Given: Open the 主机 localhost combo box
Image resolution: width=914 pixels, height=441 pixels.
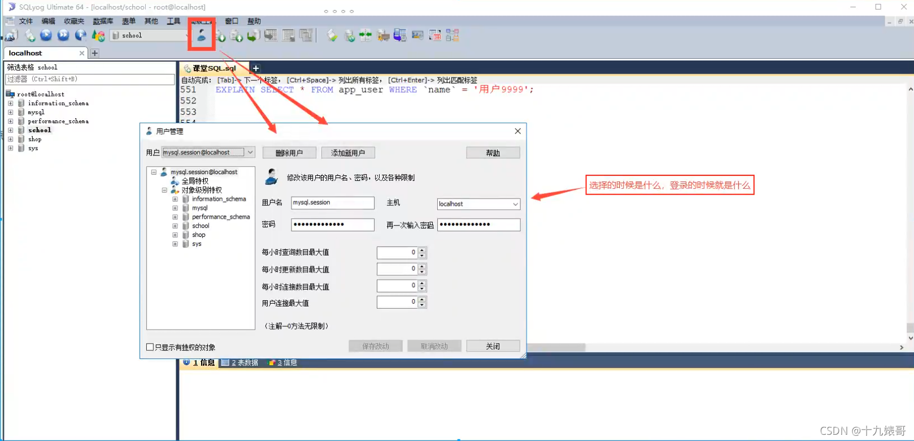Looking at the screenshot, I should 478,204.
